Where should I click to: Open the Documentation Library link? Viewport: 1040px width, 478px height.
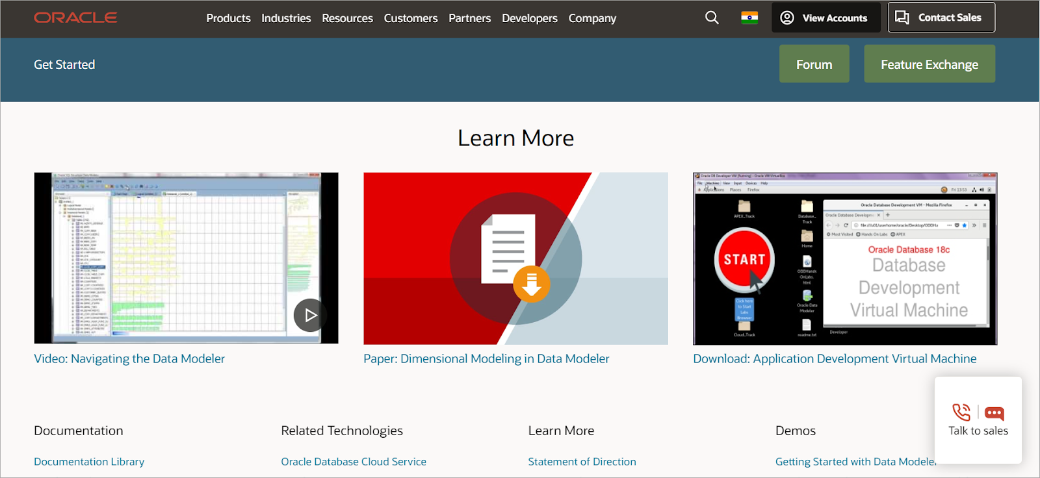click(89, 462)
